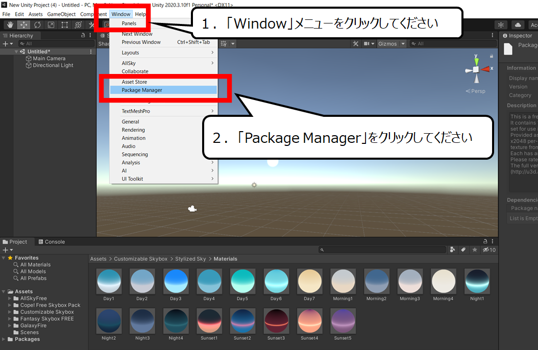Open Untitled scene context menu dots

tap(91, 52)
